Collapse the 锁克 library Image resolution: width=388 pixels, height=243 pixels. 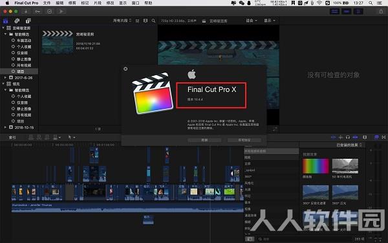(3, 84)
